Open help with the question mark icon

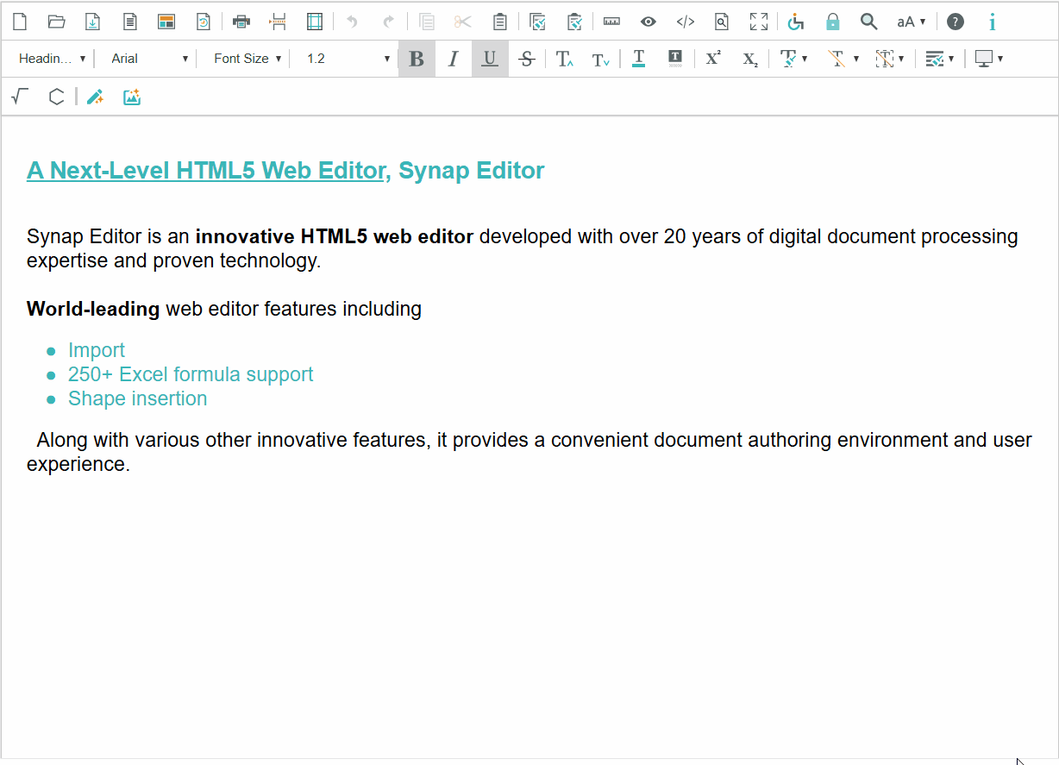coord(956,22)
